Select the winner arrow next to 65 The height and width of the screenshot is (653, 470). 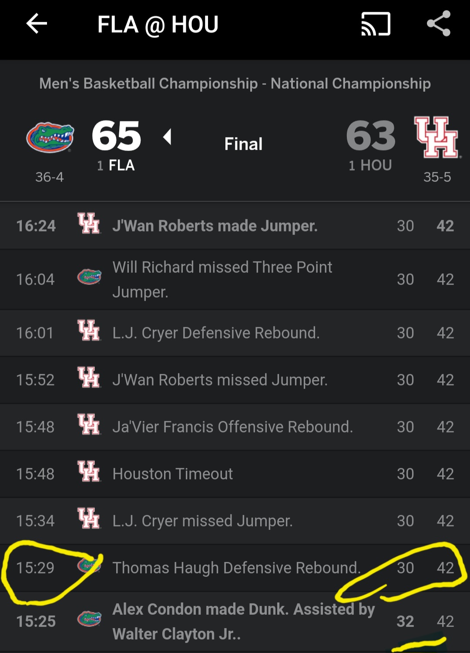pyautogui.click(x=167, y=137)
